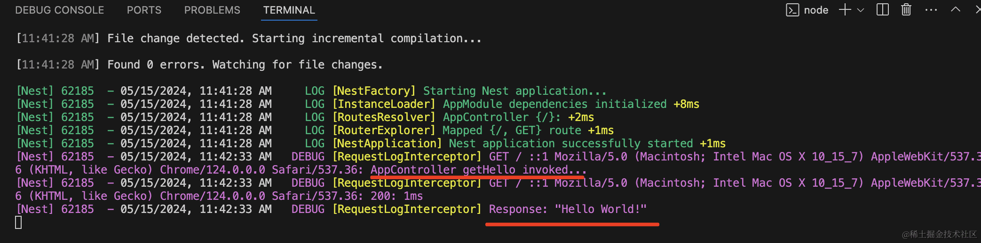Maximize panel size with up chevron

pyautogui.click(x=956, y=9)
